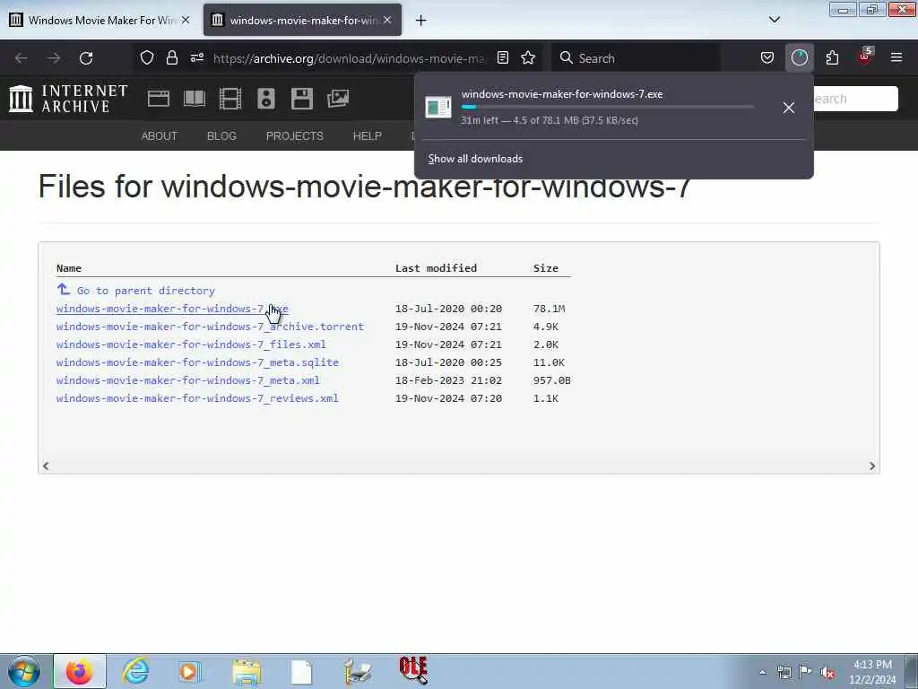Click the taskbar clock showing 4:13 PM
918x689 pixels.
872,672
